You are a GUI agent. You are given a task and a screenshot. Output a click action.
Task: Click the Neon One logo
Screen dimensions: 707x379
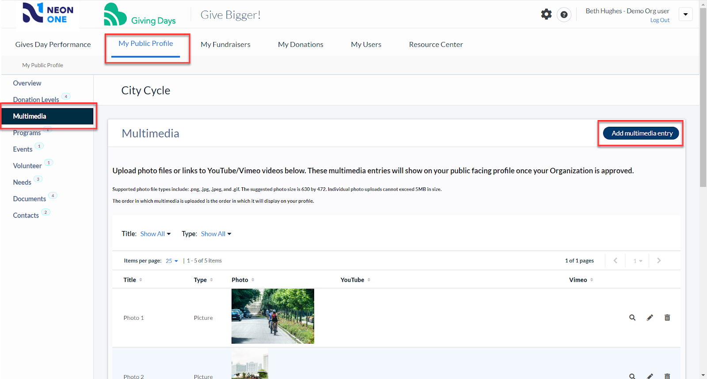[x=48, y=13]
